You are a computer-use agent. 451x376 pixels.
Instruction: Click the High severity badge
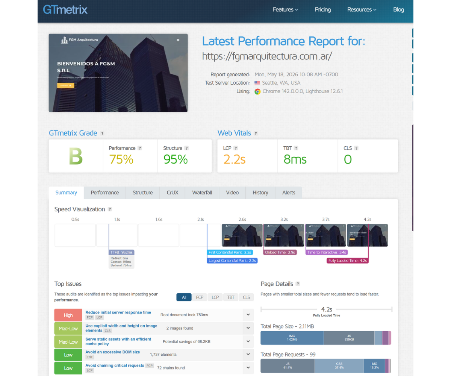[68, 315]
